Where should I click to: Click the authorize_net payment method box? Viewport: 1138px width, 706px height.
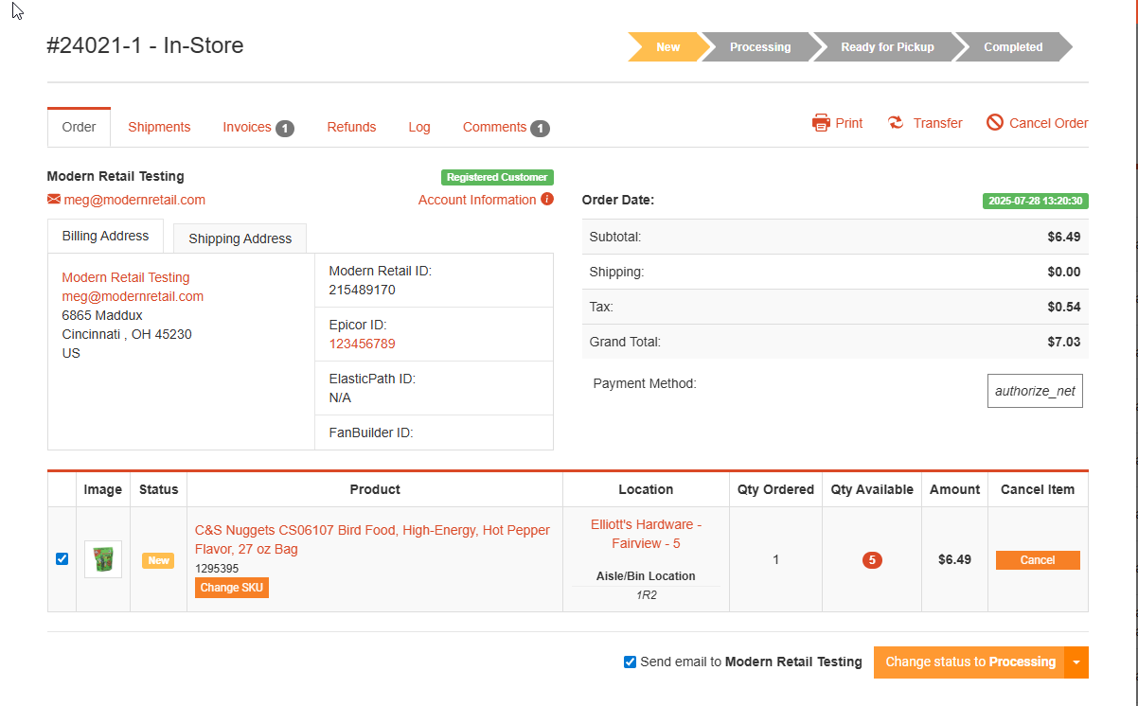tap(1035, 390)
